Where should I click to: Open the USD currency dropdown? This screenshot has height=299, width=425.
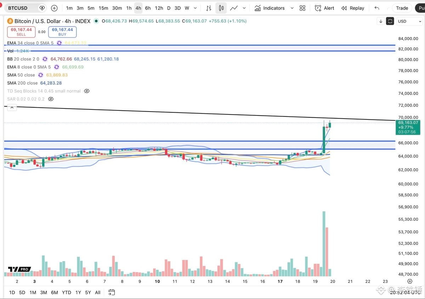[409, 21]
